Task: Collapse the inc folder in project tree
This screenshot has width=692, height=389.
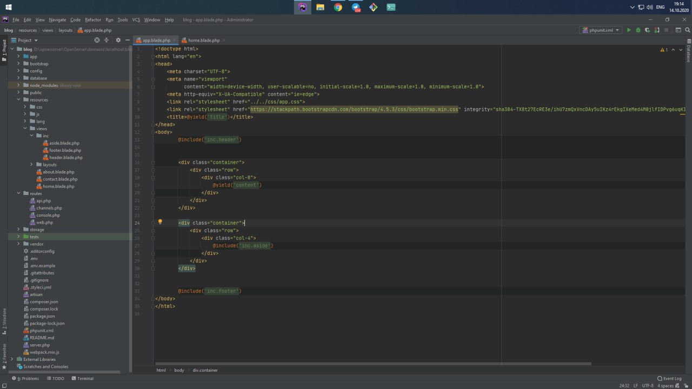Action: coord(32,136)
